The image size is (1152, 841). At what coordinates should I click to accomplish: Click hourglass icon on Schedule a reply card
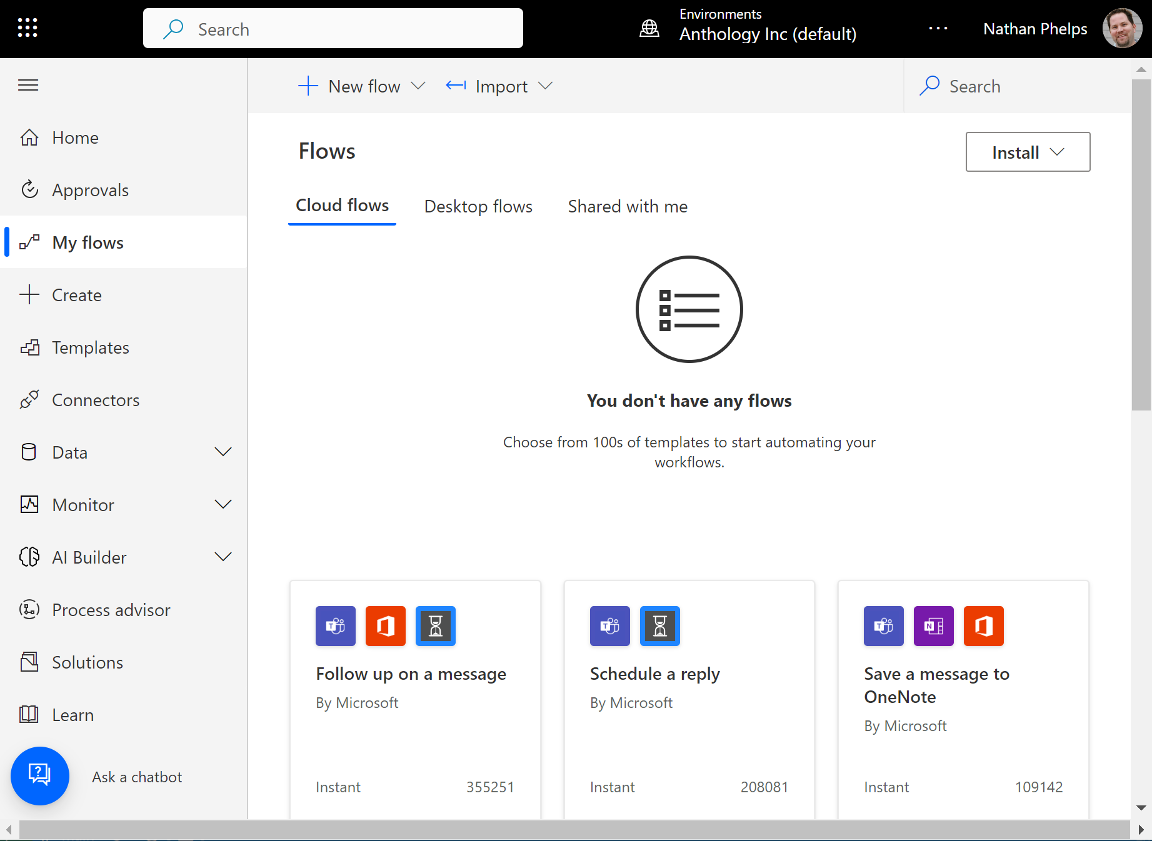tap(660, 626)
